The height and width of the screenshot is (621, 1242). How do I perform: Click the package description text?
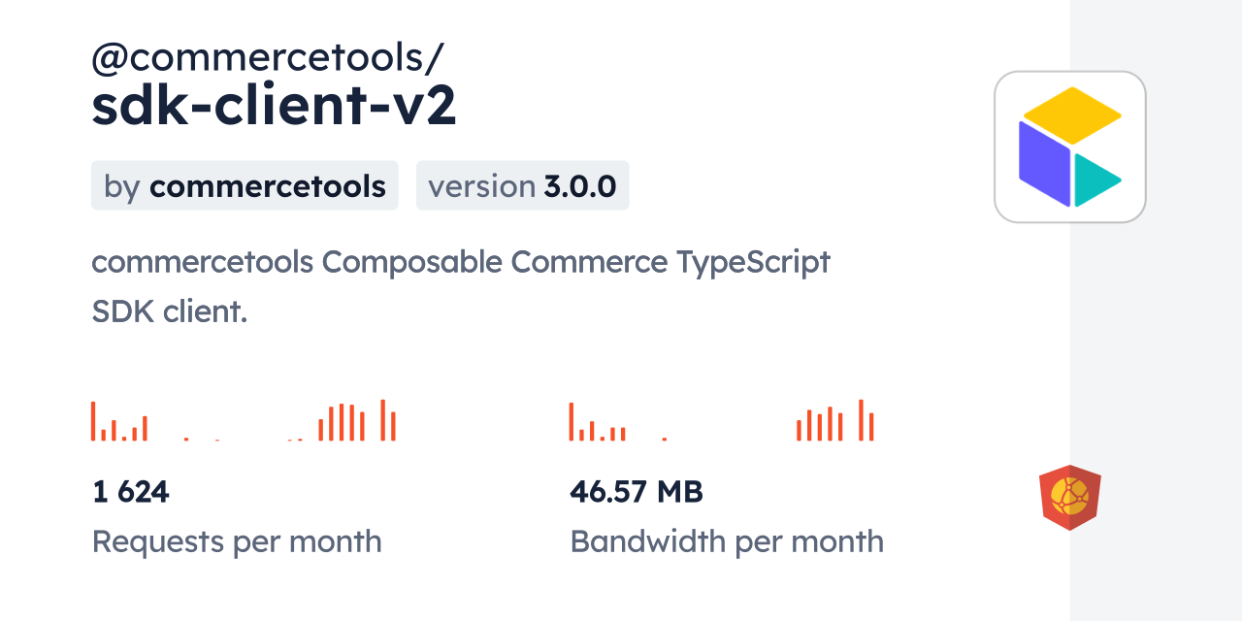460,286
